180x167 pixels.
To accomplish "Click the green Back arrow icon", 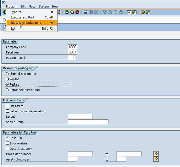I will pos(67,12).
